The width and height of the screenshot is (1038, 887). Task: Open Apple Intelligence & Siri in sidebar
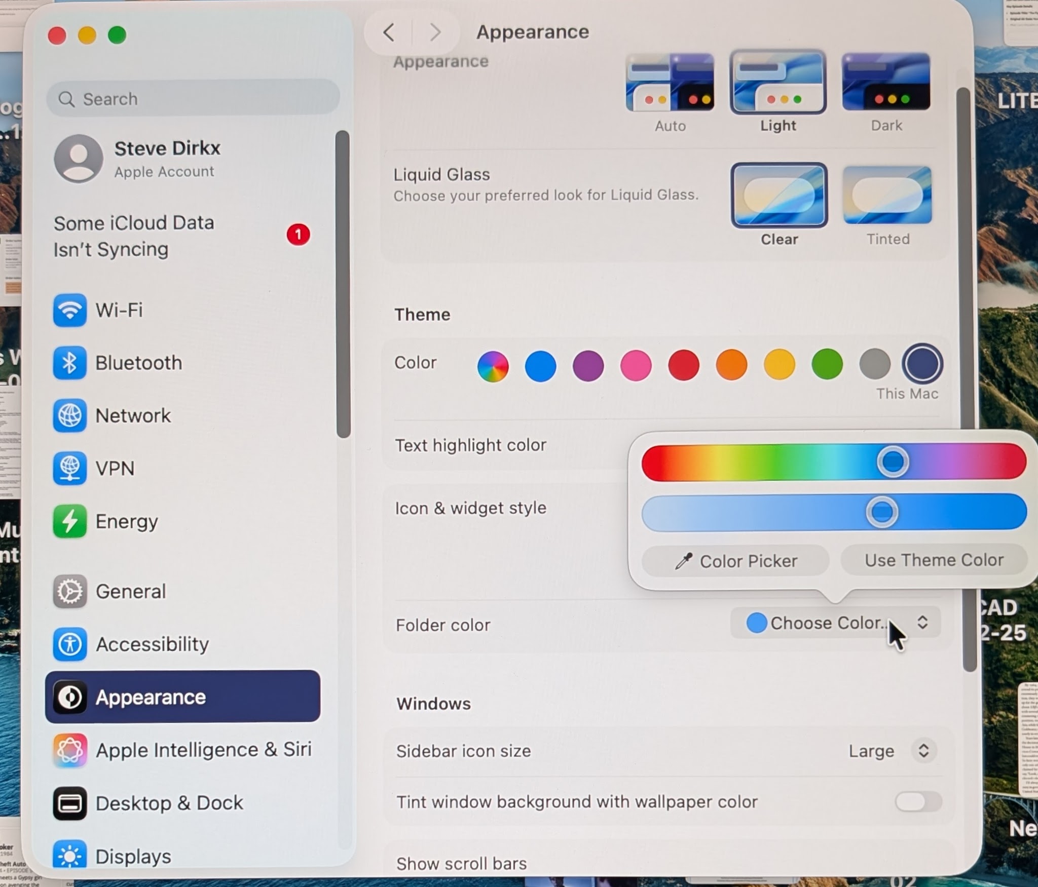(x=182, y=750)
